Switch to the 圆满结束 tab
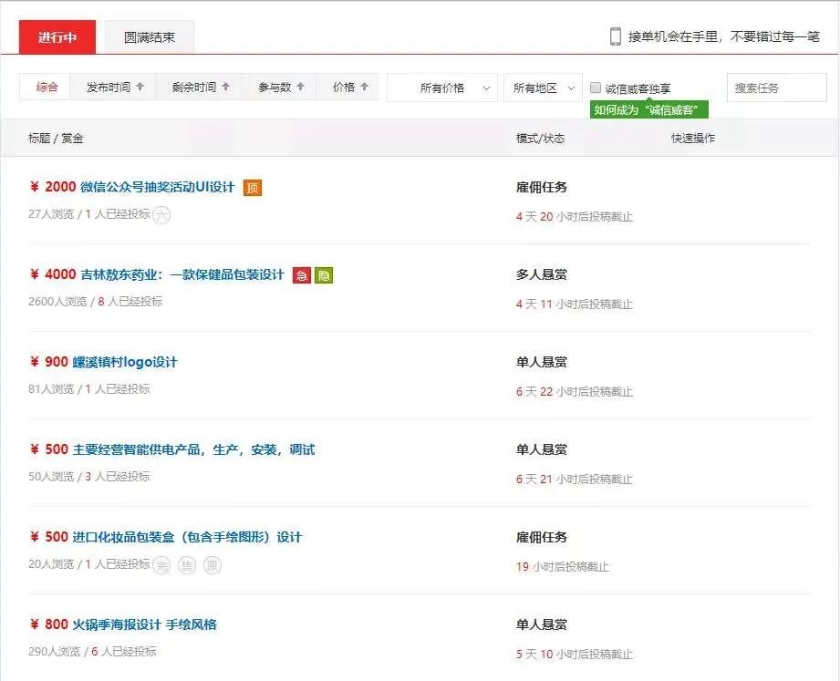The width and height of the screenshot is (840, 681). 148,36
